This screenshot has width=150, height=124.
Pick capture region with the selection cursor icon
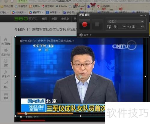109,27
